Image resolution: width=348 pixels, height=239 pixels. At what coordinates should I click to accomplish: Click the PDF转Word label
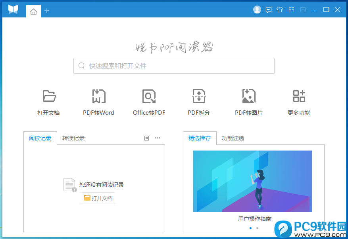(98, 113)
